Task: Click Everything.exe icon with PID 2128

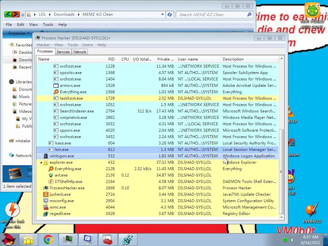Action: coord(51,168)
